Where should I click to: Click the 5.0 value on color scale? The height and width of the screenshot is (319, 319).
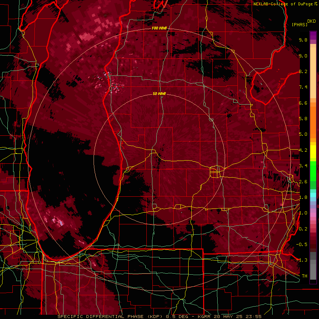[303, 134]
